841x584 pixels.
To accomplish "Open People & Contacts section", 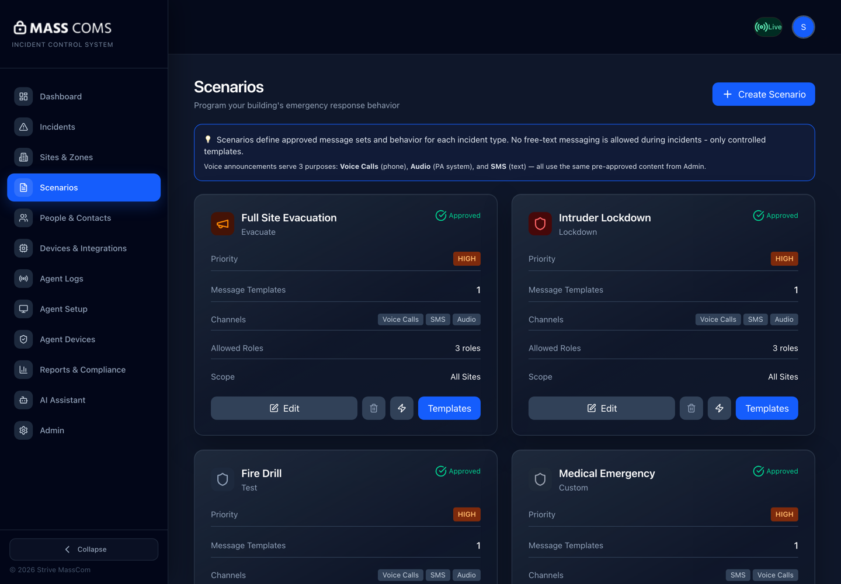I will (84, 218).
